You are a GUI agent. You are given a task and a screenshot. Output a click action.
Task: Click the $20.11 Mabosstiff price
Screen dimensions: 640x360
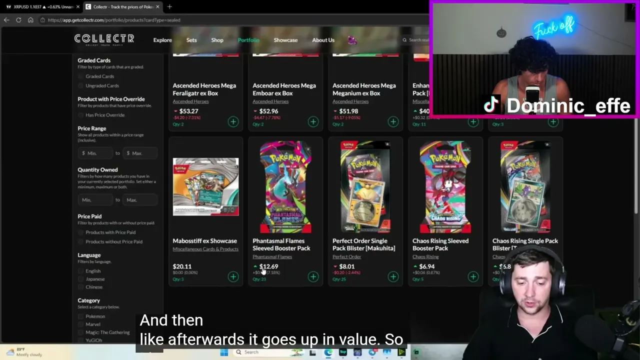point(182,266)
